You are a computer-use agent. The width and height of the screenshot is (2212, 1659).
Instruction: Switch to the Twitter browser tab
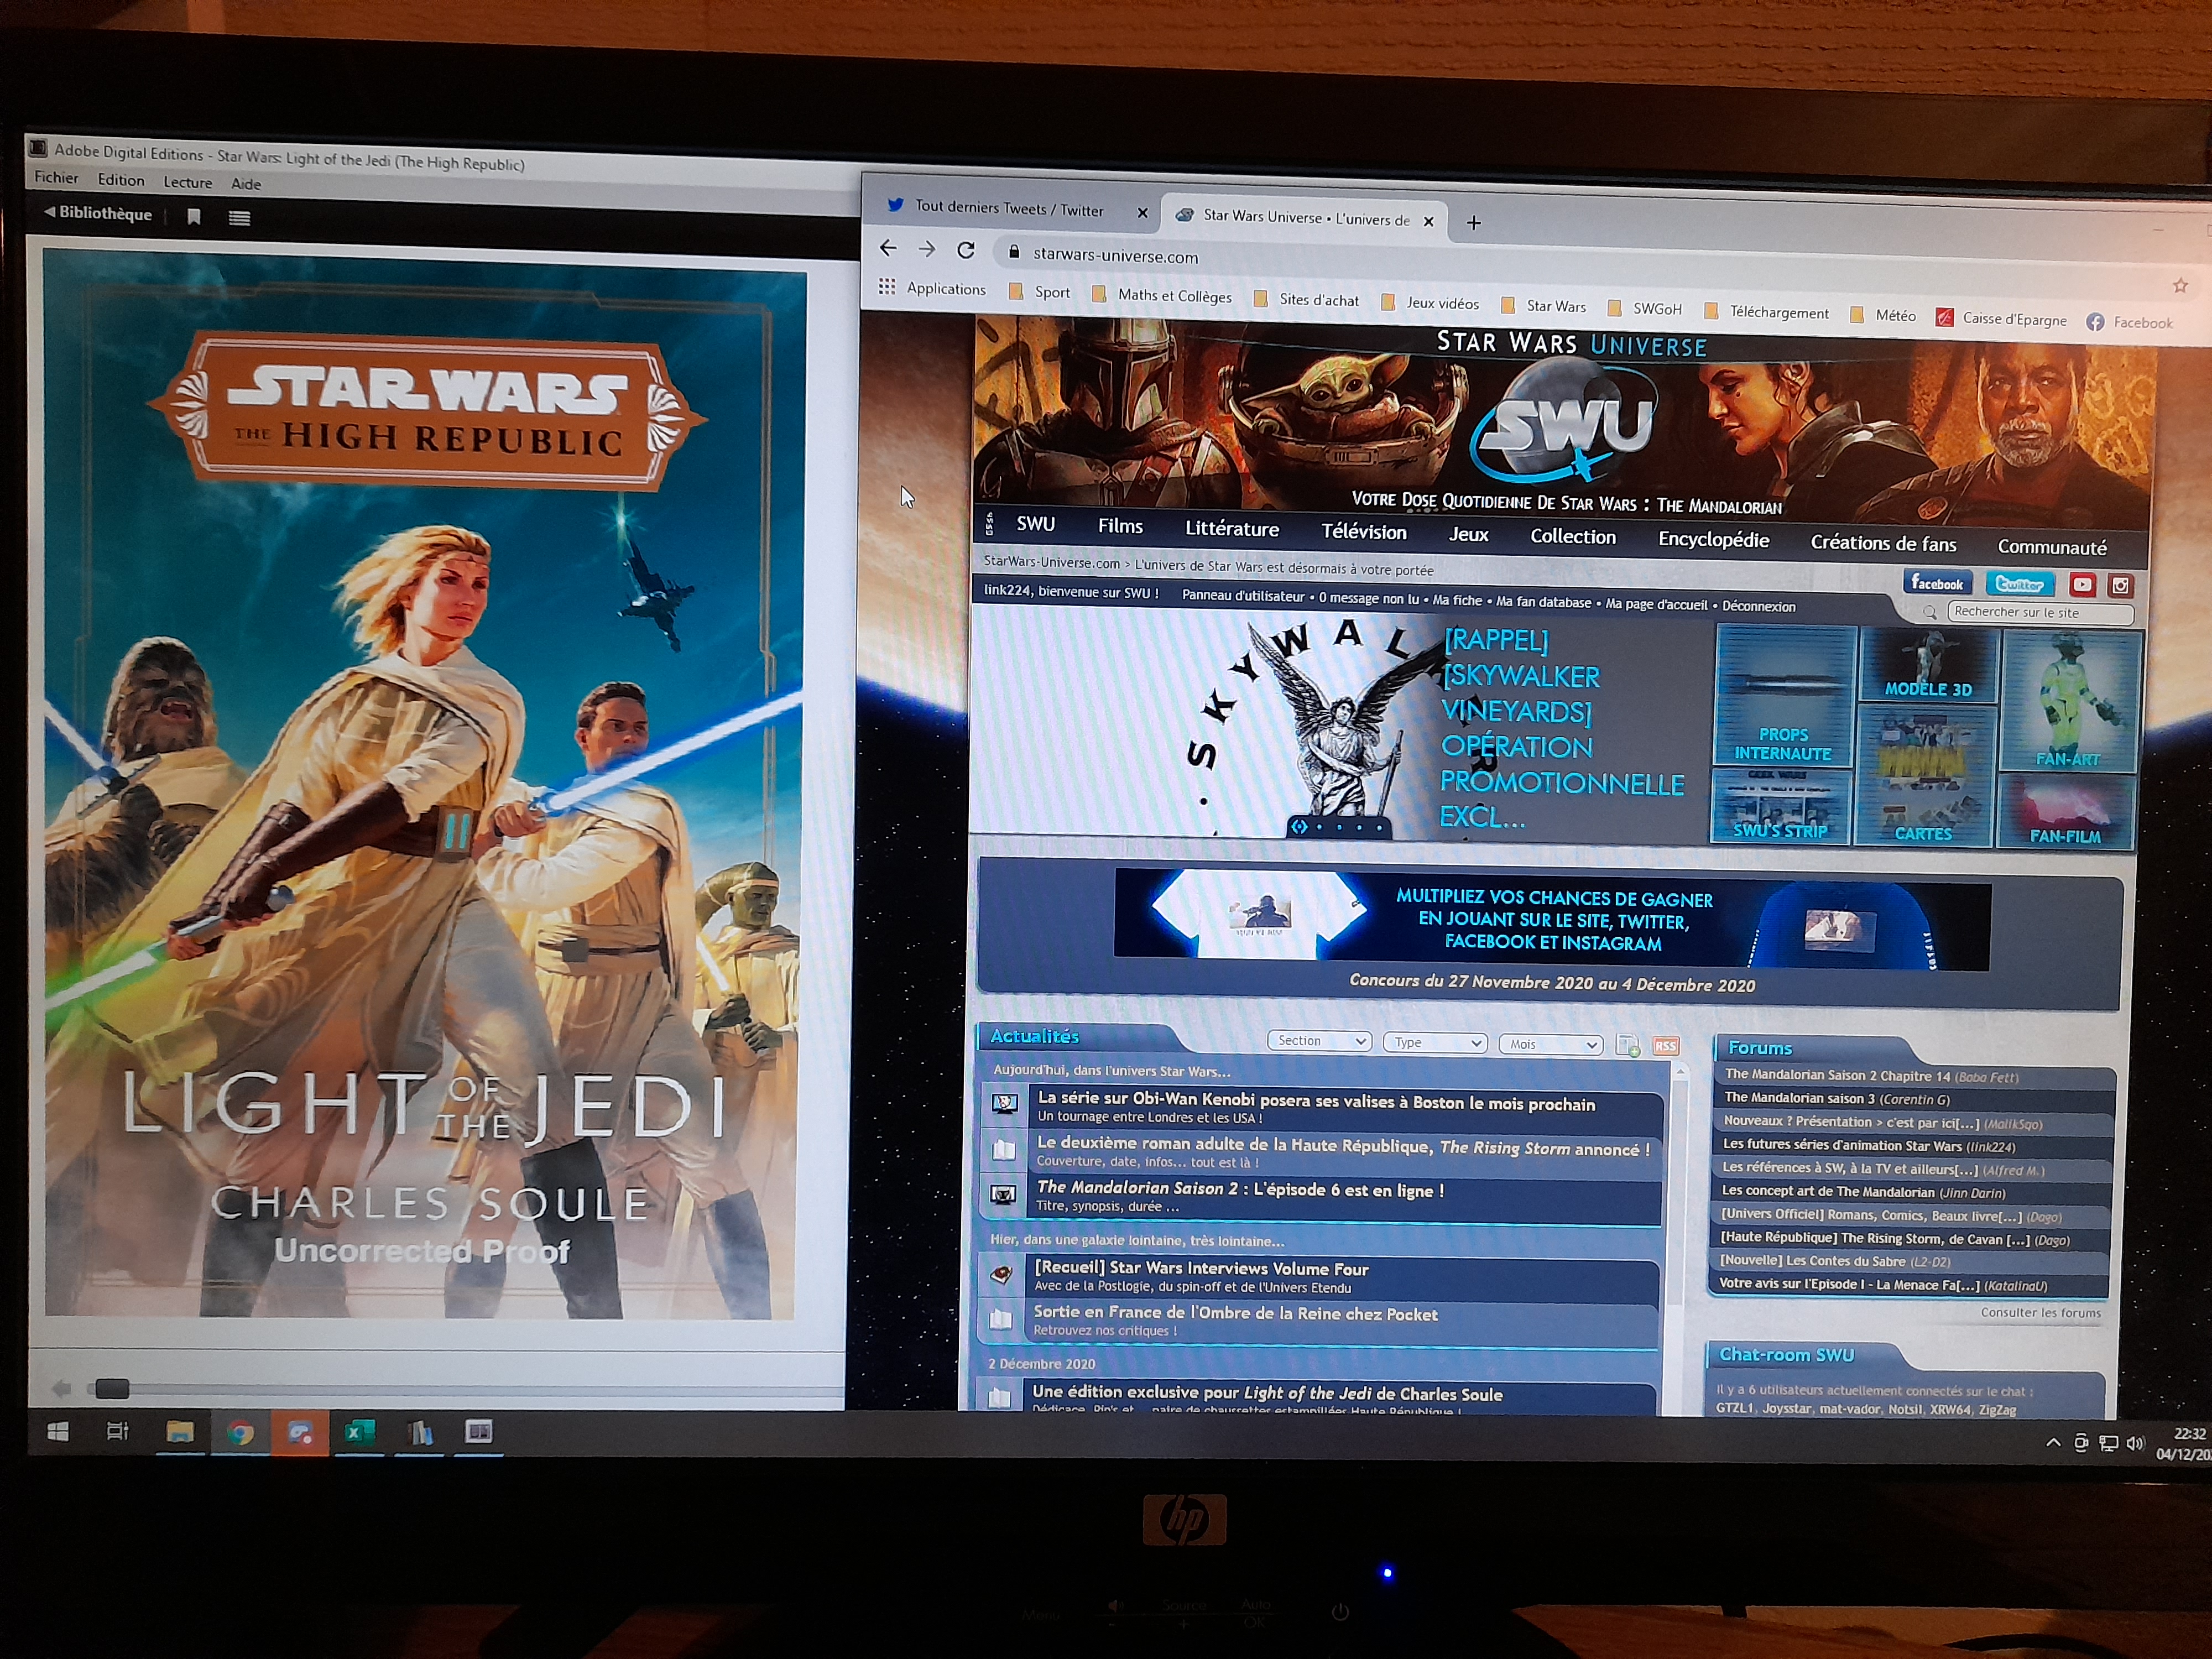point(1009,208)
